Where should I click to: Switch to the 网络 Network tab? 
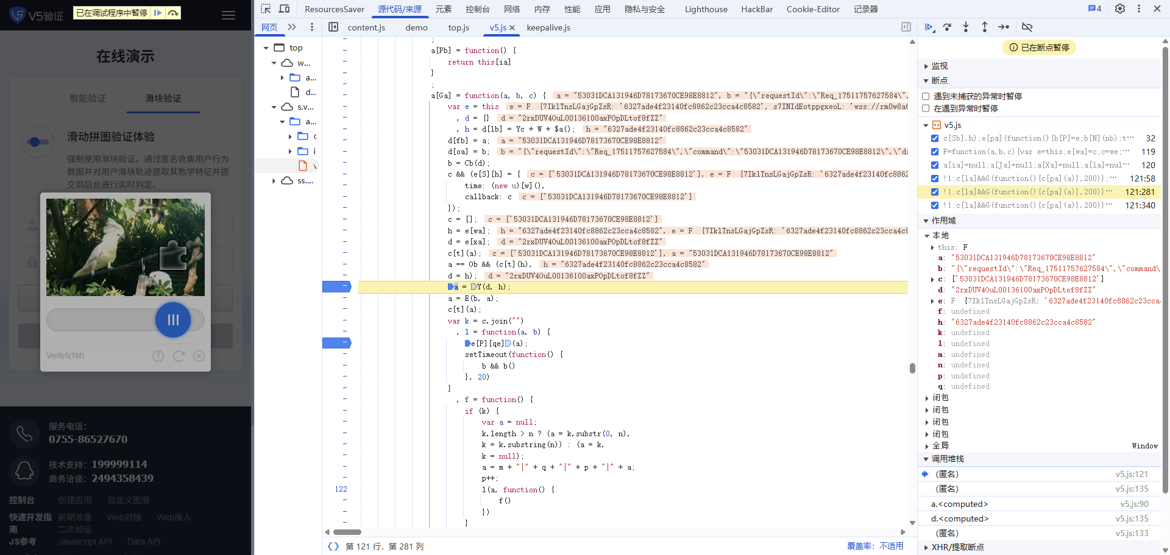point(512,9)
